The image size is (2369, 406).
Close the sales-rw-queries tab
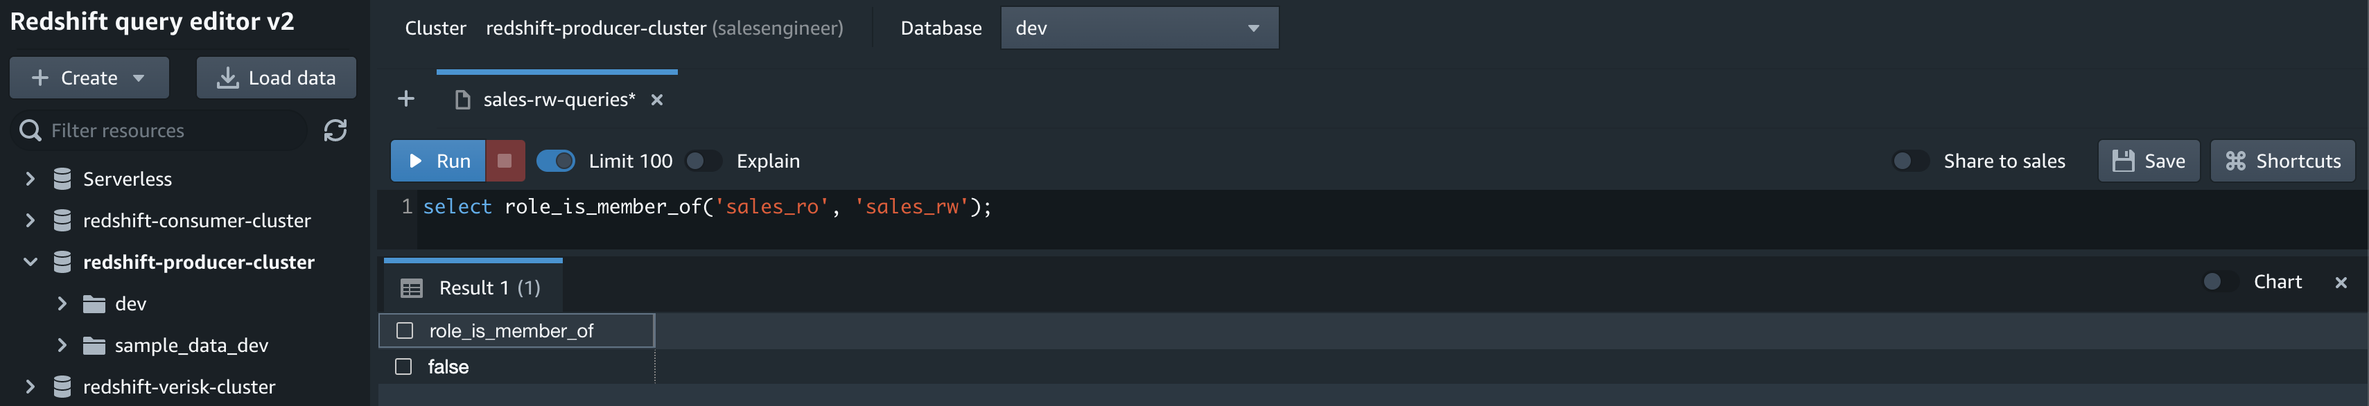(656, 100)
